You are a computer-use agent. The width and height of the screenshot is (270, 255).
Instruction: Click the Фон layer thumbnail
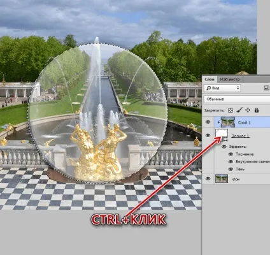(222, 178)
